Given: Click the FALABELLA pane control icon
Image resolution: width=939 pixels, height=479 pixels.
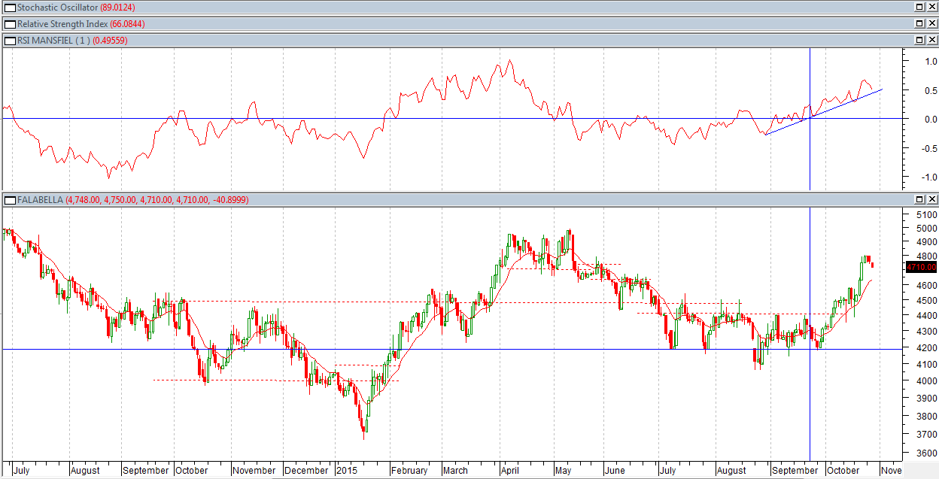Looking at the screenshot, I should point(10,200).
